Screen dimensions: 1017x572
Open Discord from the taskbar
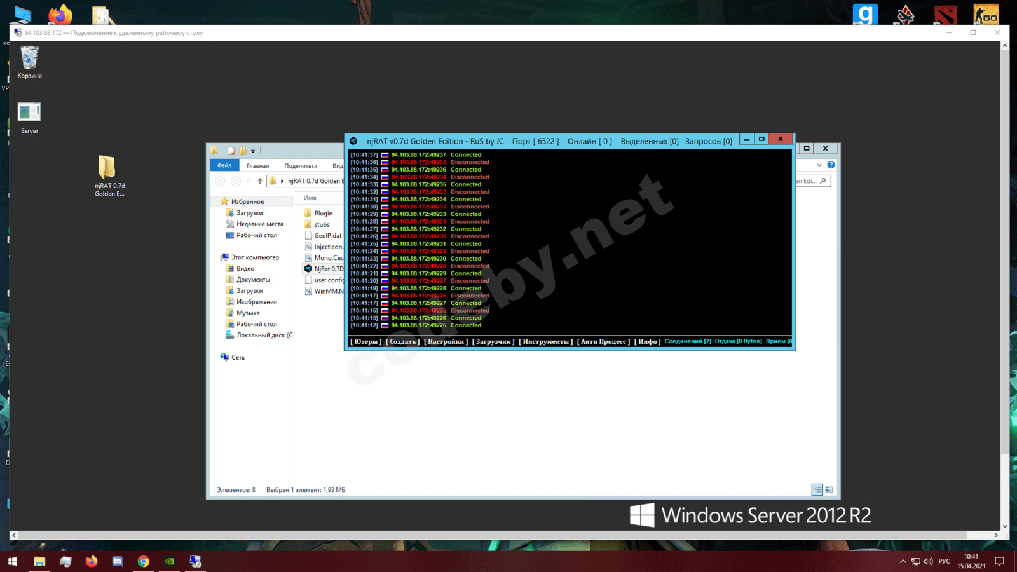click(x=118, y=561)
